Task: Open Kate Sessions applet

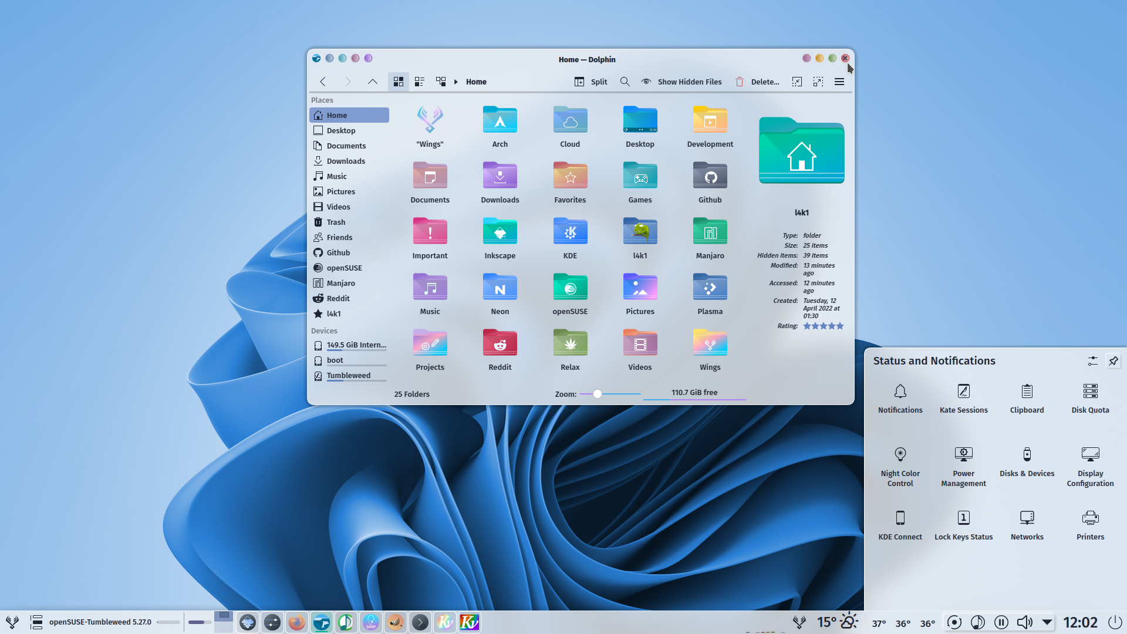Action: (964, 399)
